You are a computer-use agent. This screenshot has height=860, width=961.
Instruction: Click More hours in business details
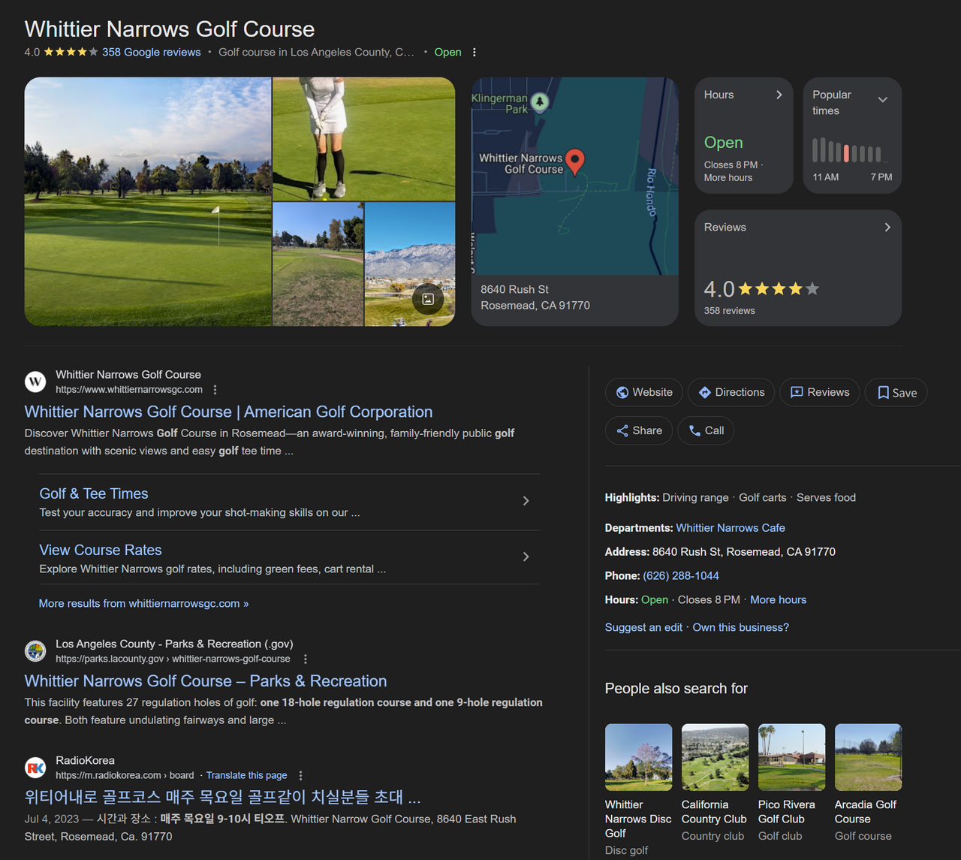tap(778, 600)
